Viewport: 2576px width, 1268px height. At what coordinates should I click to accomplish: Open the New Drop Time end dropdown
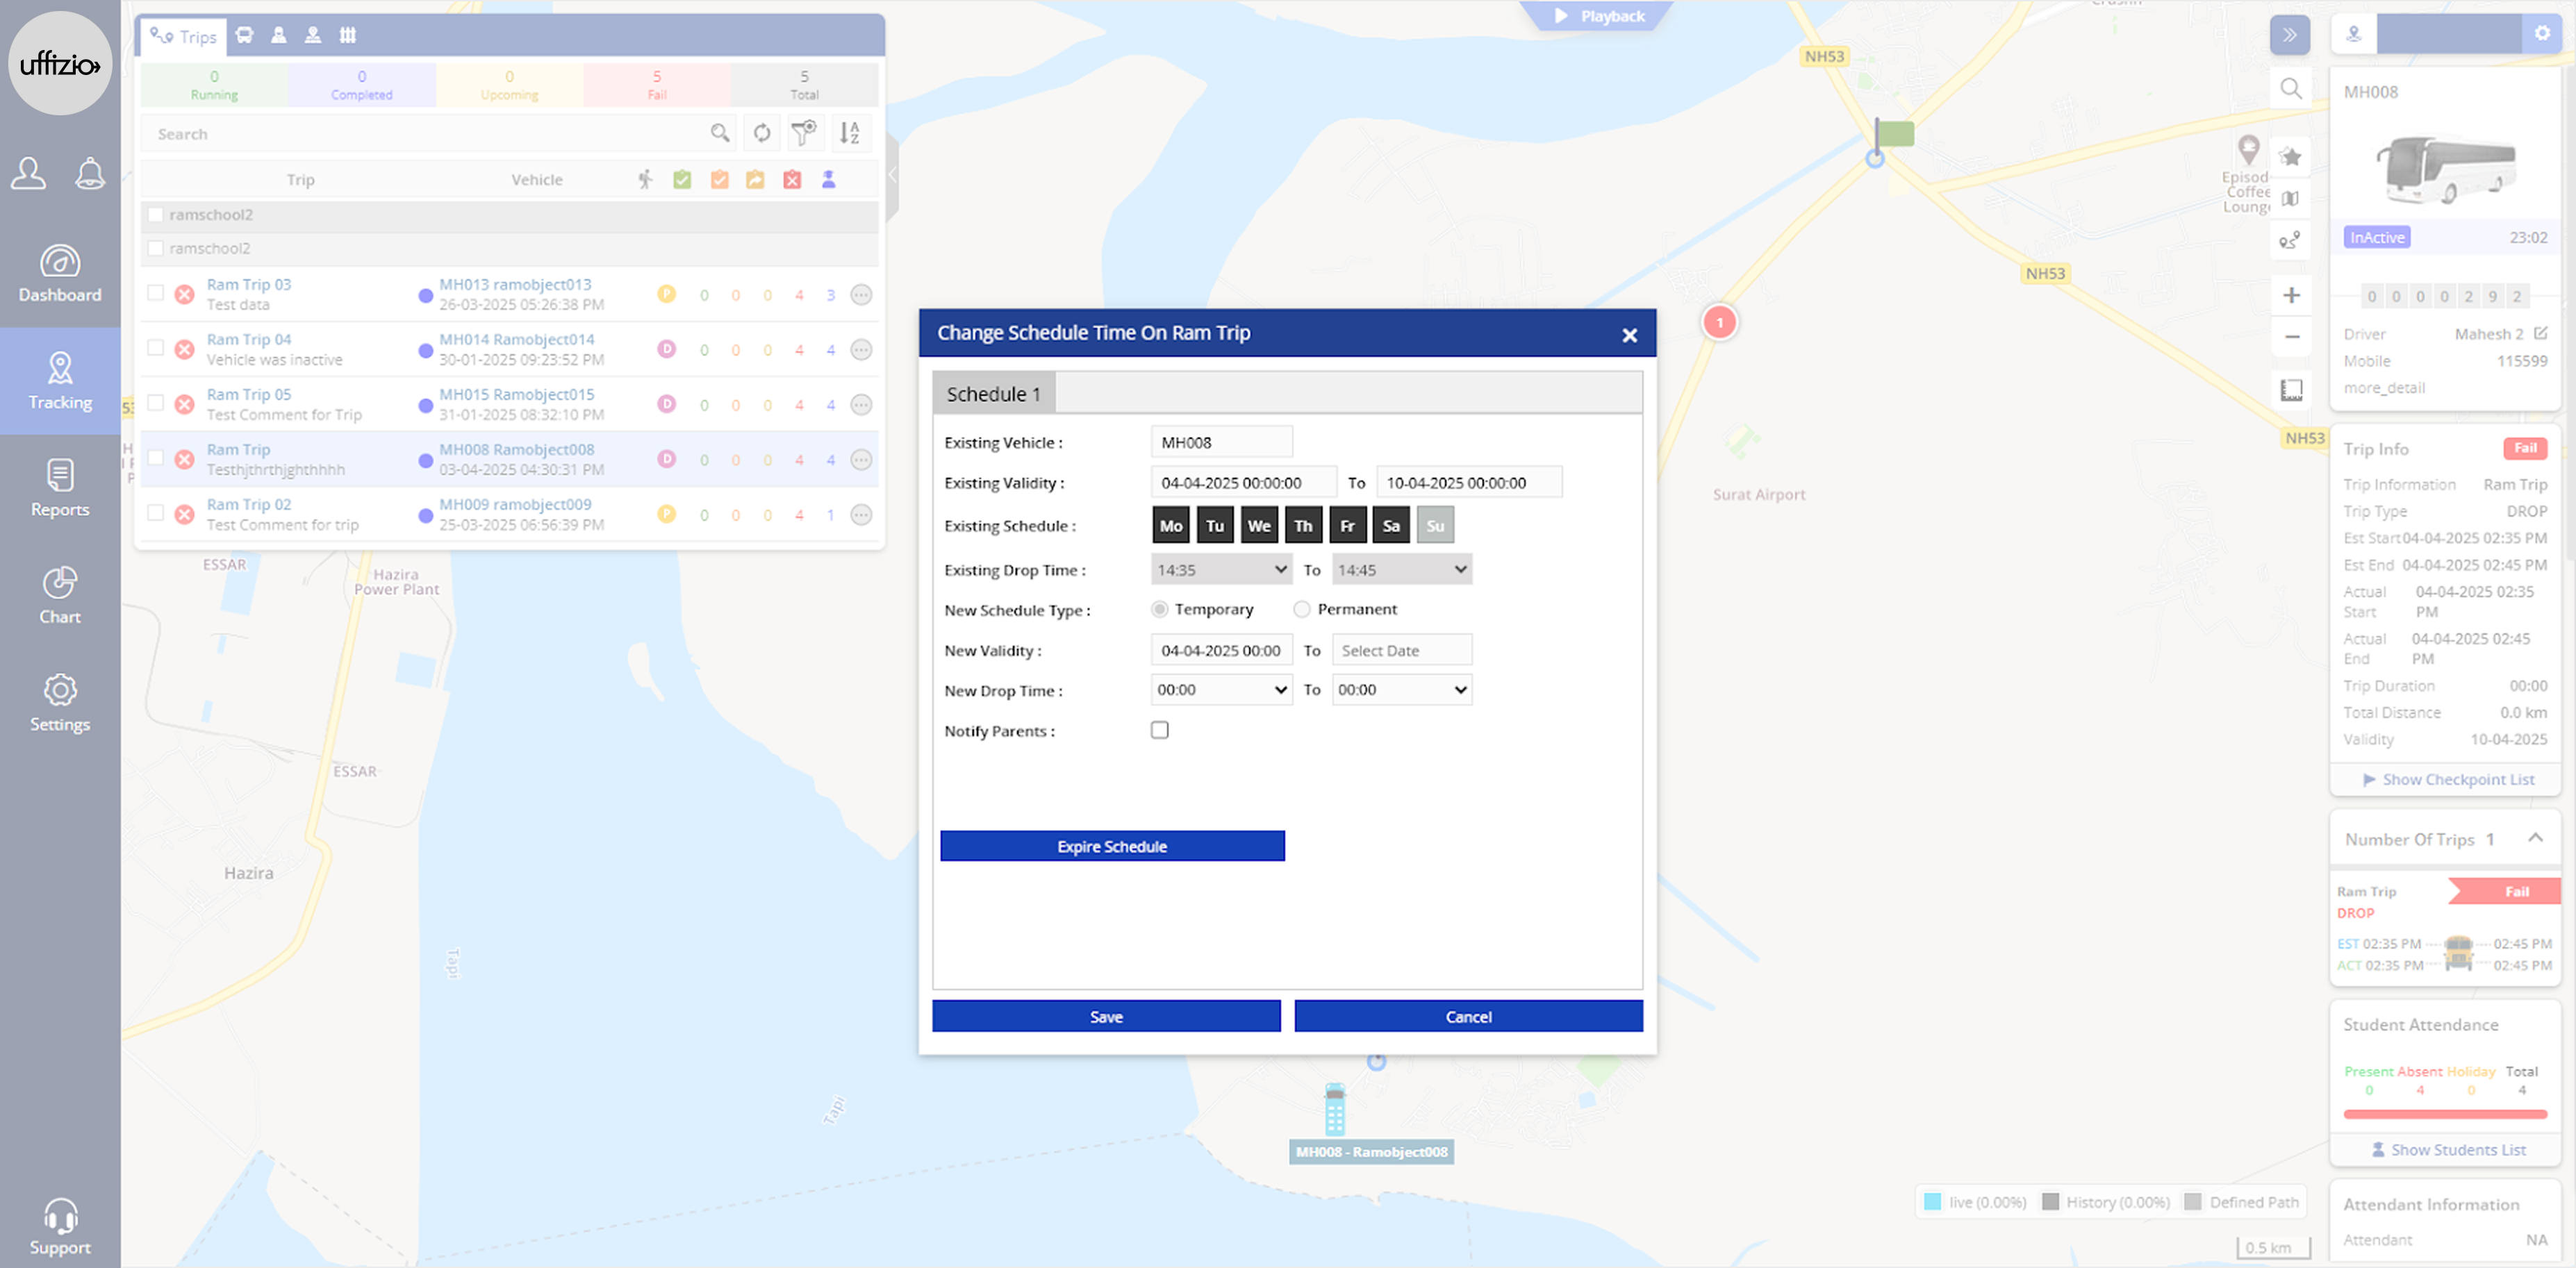point(1401,690)
